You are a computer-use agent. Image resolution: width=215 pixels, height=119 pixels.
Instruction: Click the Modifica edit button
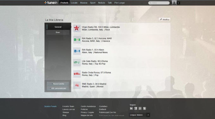click(164, 20)
